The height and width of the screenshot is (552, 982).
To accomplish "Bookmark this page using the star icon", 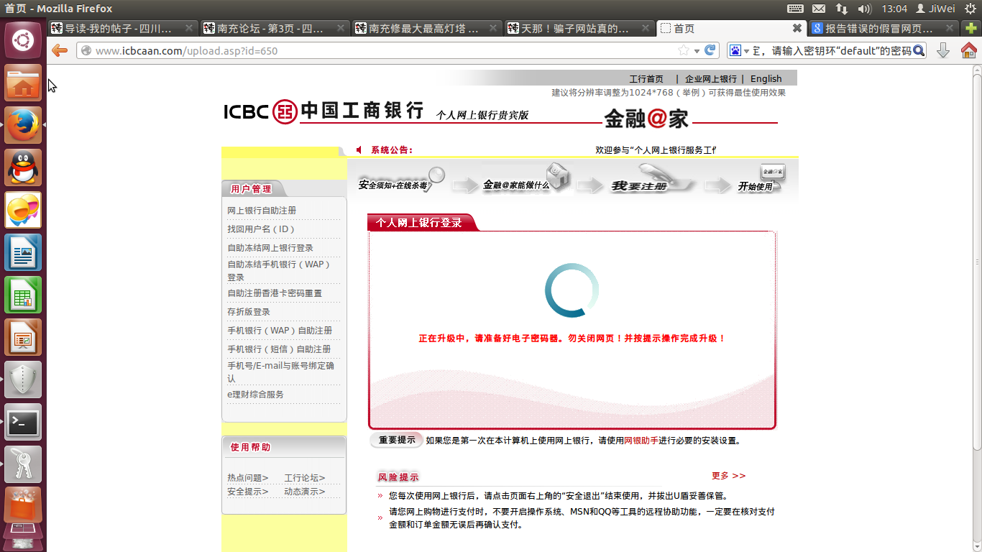I will [x=684, y=50].
